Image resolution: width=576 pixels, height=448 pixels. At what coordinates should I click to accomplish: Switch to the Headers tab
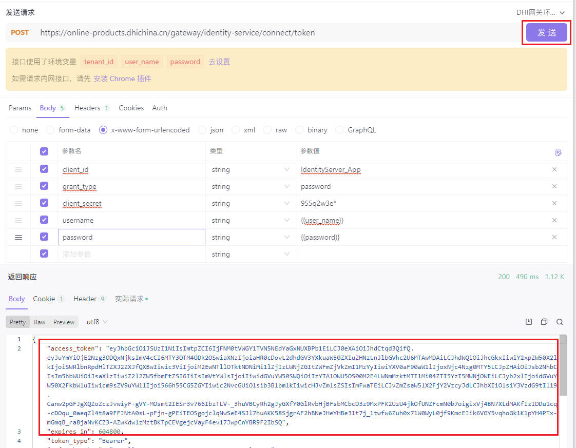pyautogui.click(x=91, y=108)
